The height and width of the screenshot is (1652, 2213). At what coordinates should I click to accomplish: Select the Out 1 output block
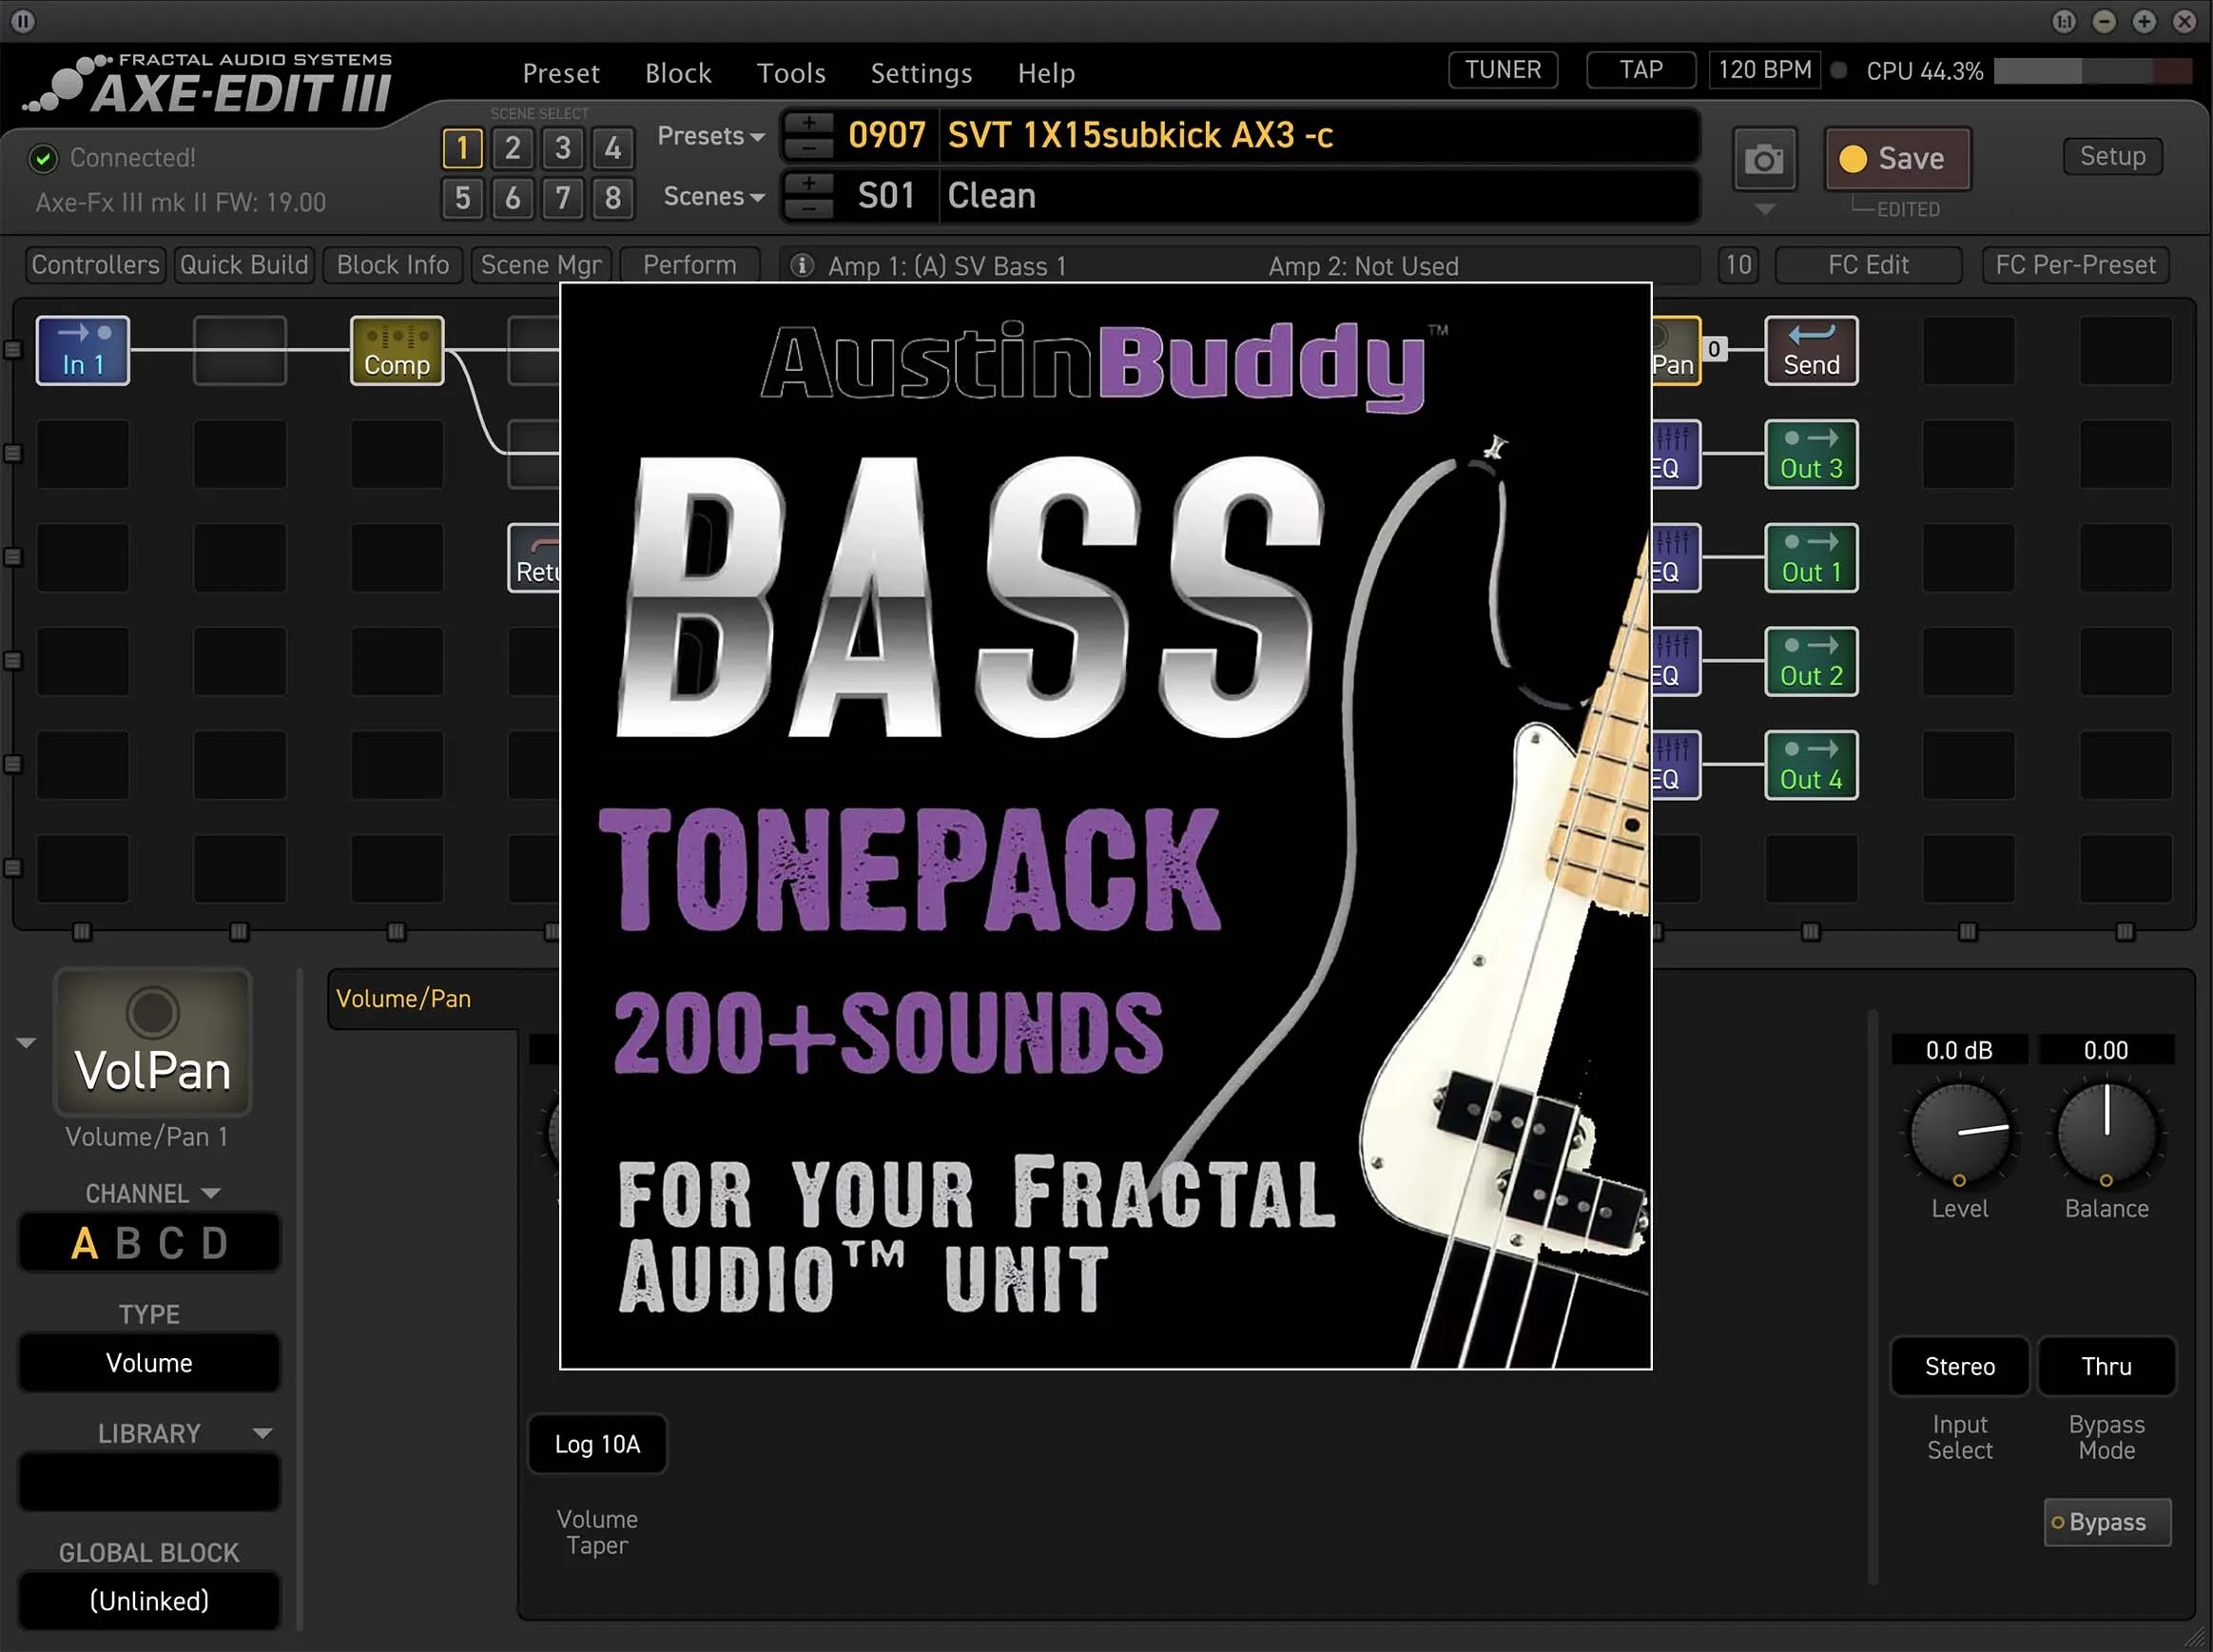(x=1810, y=558)
